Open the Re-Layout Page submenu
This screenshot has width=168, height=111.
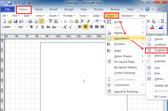click(126, 62)
